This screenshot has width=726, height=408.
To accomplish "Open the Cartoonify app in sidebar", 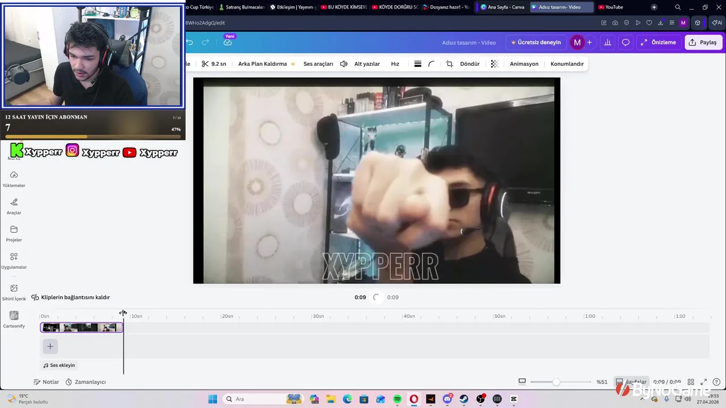I will [14, 320].
